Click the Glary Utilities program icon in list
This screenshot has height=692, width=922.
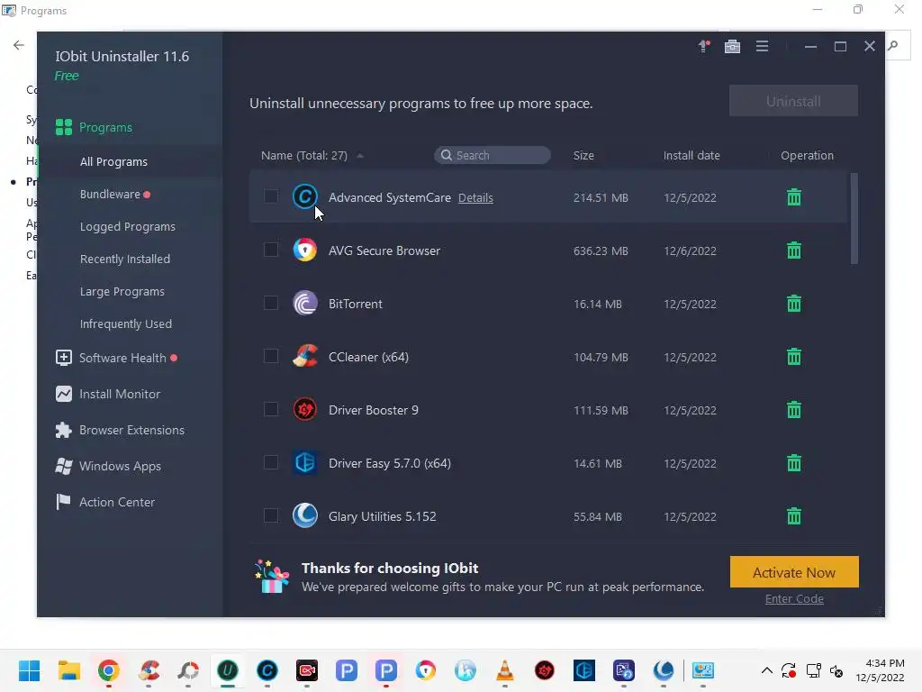(305, 515)
